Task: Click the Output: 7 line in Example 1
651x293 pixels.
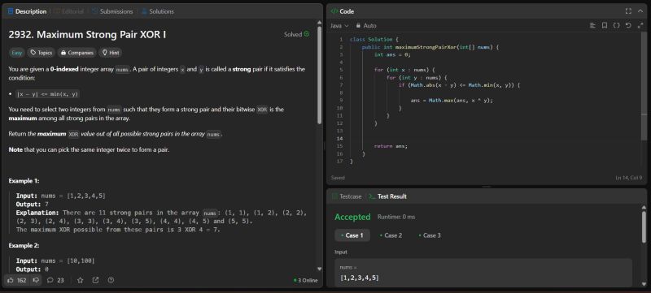Action: pos(33,204)
